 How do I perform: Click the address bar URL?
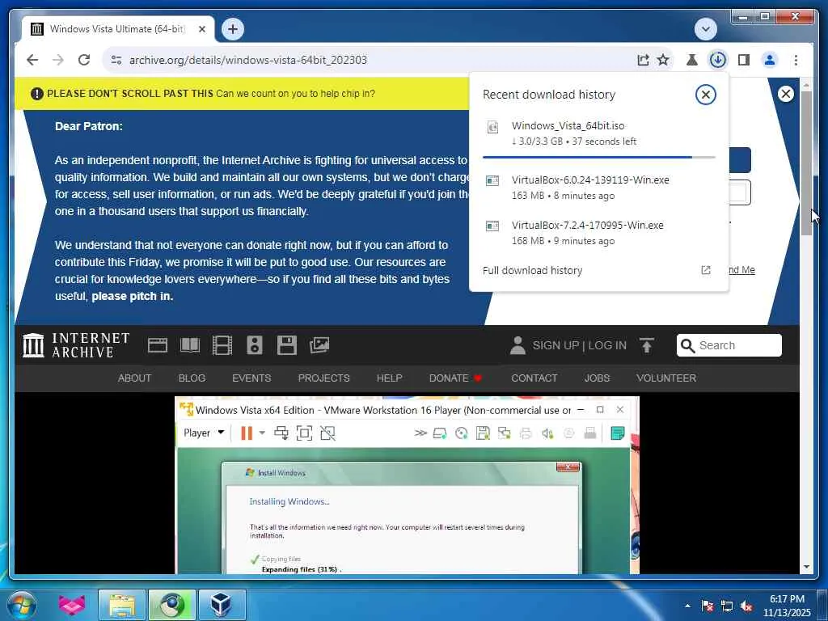point(248,60)
